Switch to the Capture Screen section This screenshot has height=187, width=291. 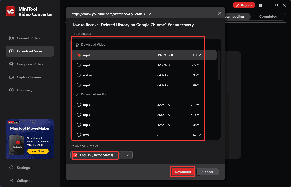(x=30, y=77)
